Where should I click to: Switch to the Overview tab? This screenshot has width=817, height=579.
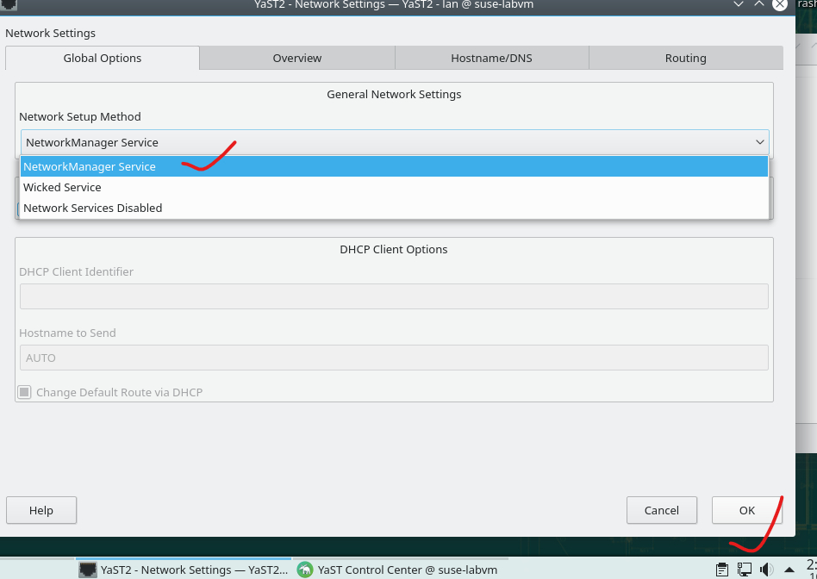point(297,58)
